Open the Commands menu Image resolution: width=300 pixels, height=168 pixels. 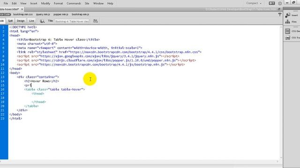74,3
